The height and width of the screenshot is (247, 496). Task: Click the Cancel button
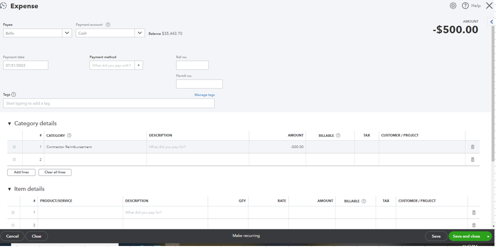(x=12, y=236)
